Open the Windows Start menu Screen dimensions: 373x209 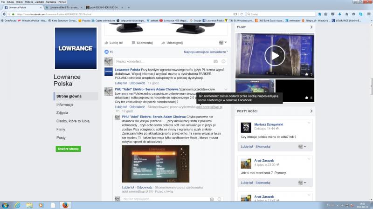click(x=5, y=204)
